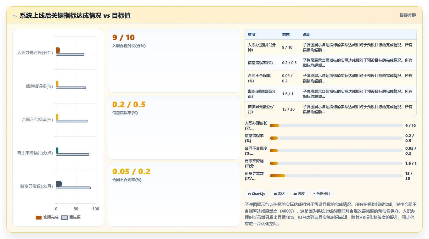Click the 信息错误率(%) chart axis label
The height and width of the screenshot is (239, 429).
[x=39, y=86]
